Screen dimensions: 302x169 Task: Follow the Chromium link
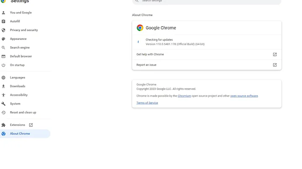click(x=184, y=96)
